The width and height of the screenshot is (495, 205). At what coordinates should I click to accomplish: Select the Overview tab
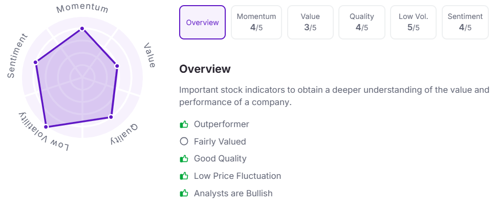(202, 23)
